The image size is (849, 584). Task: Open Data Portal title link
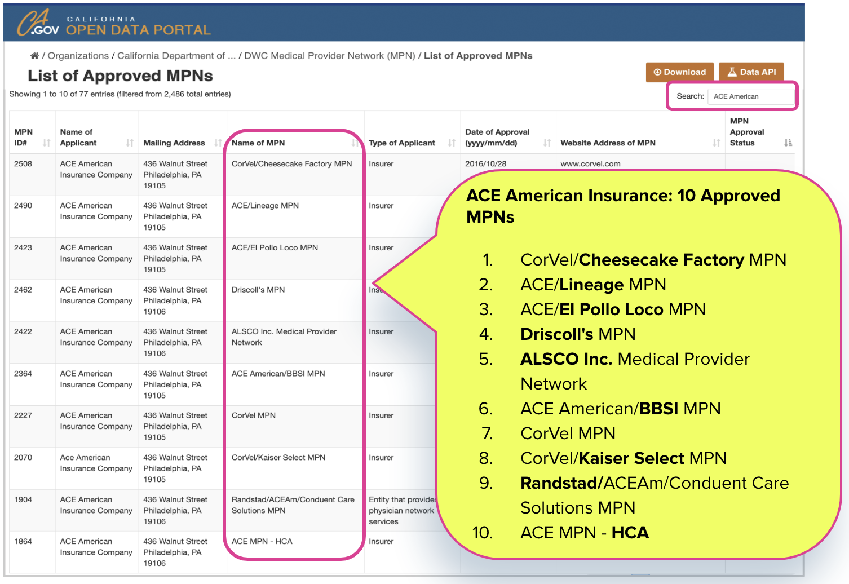(138, 26)
